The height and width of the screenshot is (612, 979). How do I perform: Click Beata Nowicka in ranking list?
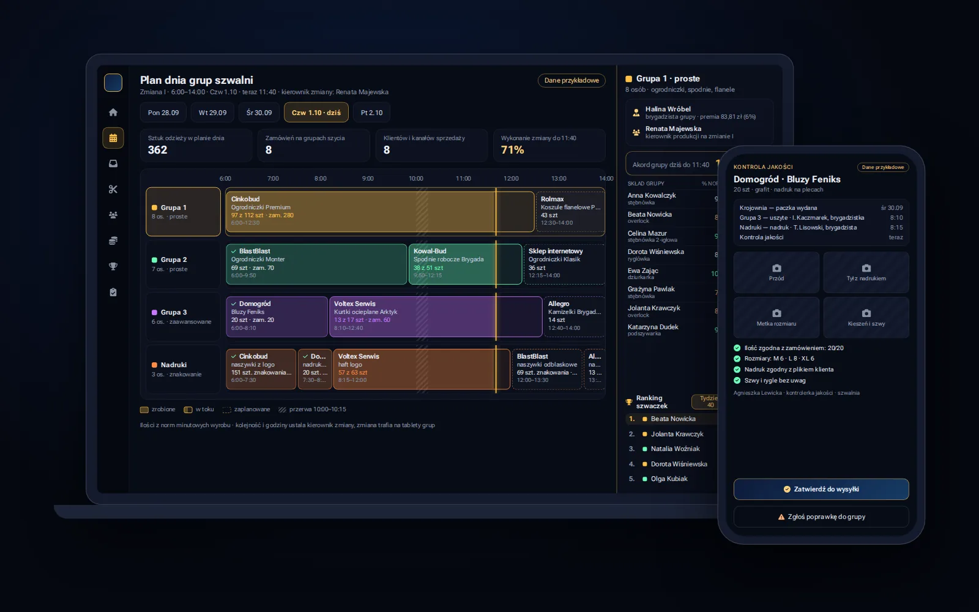tap(673, 419)
